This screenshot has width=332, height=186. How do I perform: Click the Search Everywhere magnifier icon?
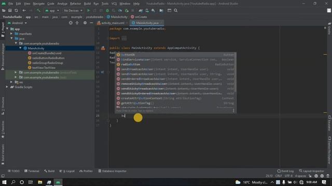[x=175, y=10]
